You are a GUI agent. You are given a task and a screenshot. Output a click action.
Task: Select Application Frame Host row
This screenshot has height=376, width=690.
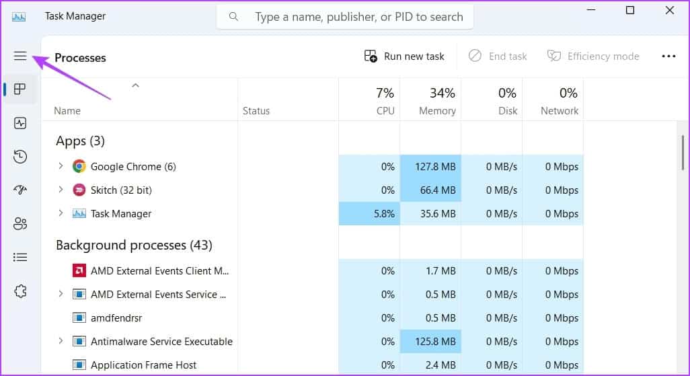tap(313, 365)
